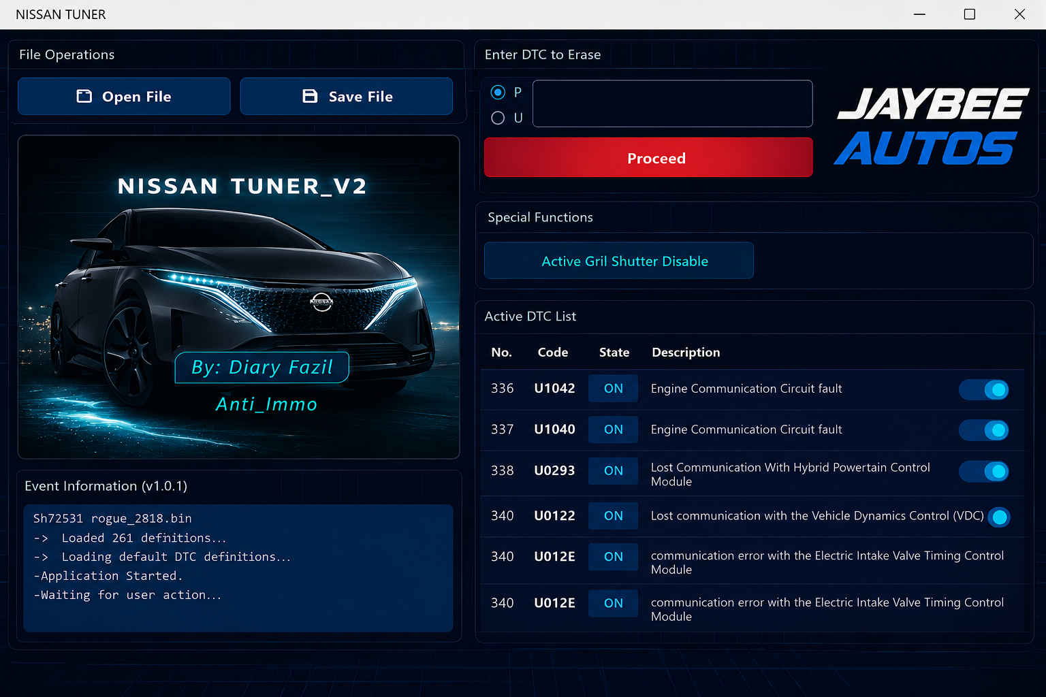Click the red Proceed button
The width and height of the screenshot is (1046, 697).
[x=648, y=157]
